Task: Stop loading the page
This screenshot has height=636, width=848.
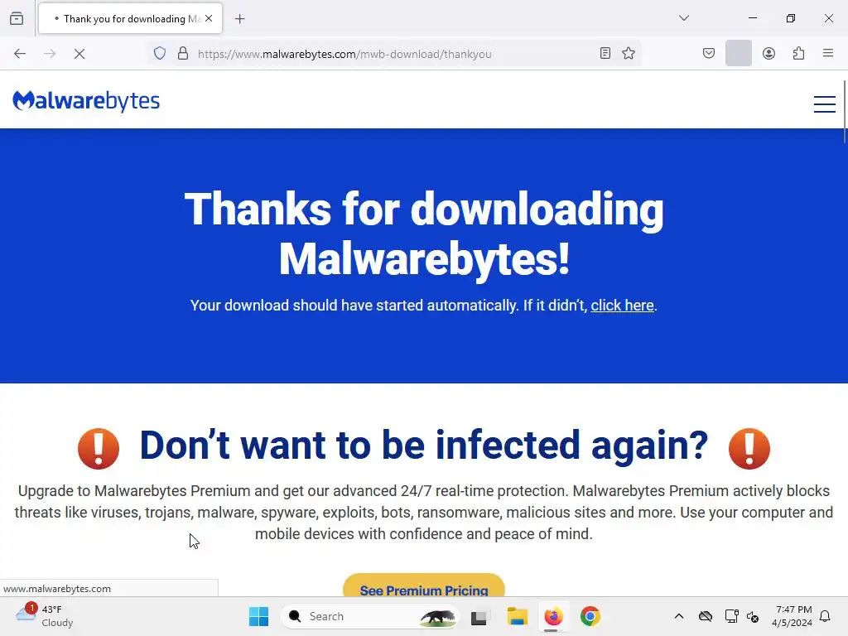Action: point(79,54)
